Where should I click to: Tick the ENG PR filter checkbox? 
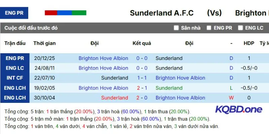pos(209,28)
